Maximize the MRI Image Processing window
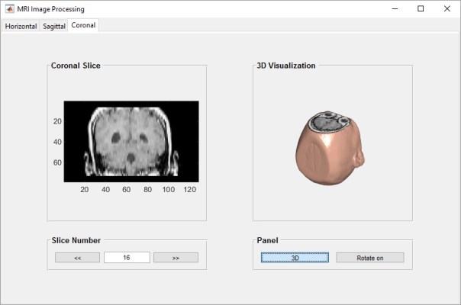Image resolution: width=461 pixels, height=305 pixels. [420, 9]
